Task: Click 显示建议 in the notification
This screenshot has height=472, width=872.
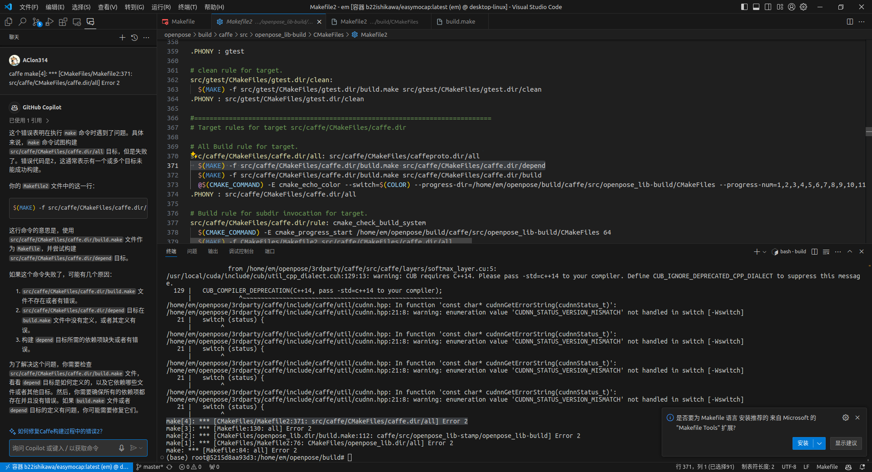Action: (x=846, y=443)
